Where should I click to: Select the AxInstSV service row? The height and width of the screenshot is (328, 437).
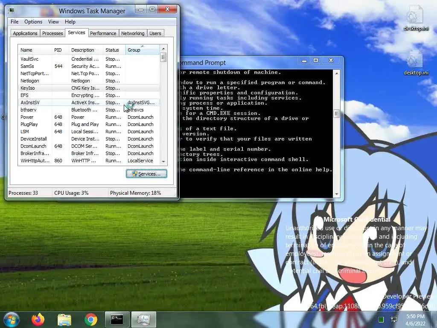tap(89, 102)
